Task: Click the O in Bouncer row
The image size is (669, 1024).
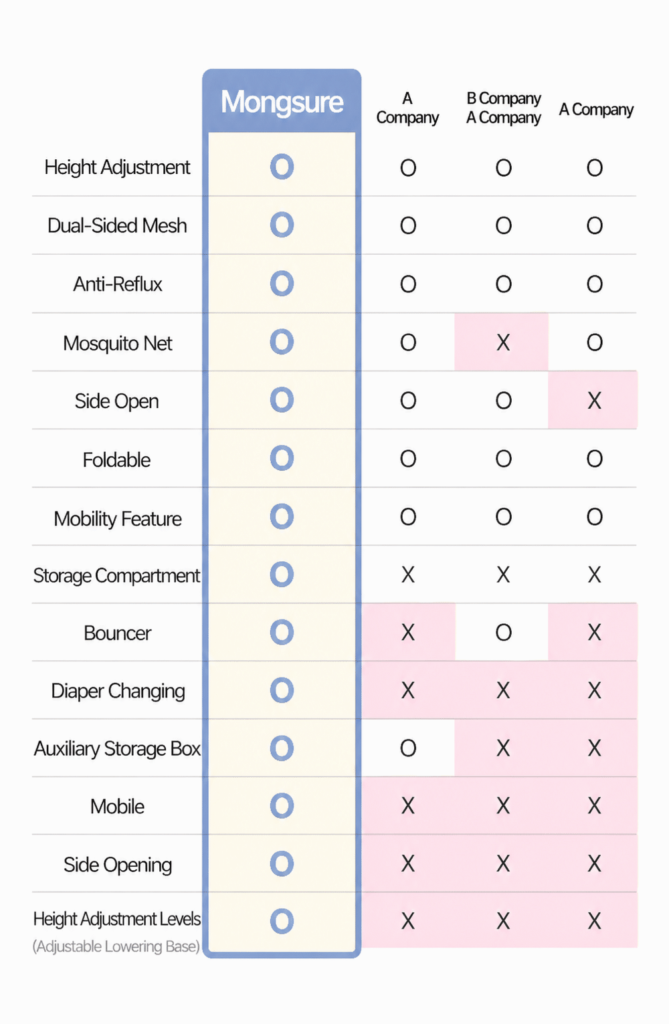Action: (503, 632)
